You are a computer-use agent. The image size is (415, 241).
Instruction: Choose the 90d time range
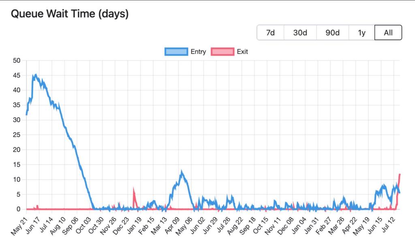click(x=332, y=32)
